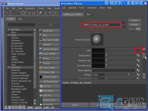
Task: Click attribute list scrollbar up arrow
Action: [144, 49]
